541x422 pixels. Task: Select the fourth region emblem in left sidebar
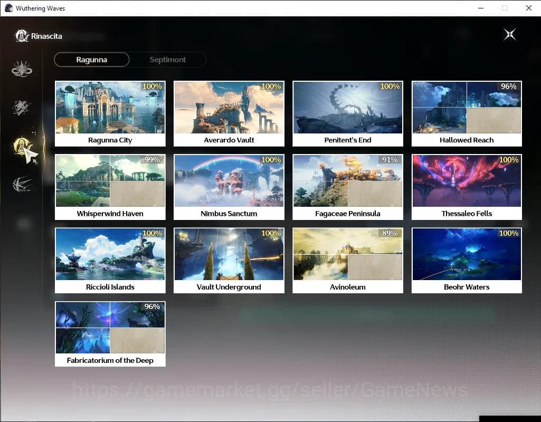(22, 184)
